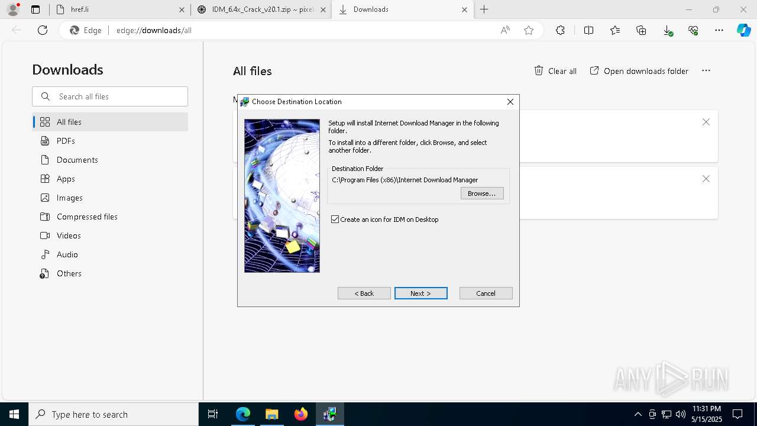Open network settings tray icon
The height and width of the screenshot is (426, 757).
(667, 414)
